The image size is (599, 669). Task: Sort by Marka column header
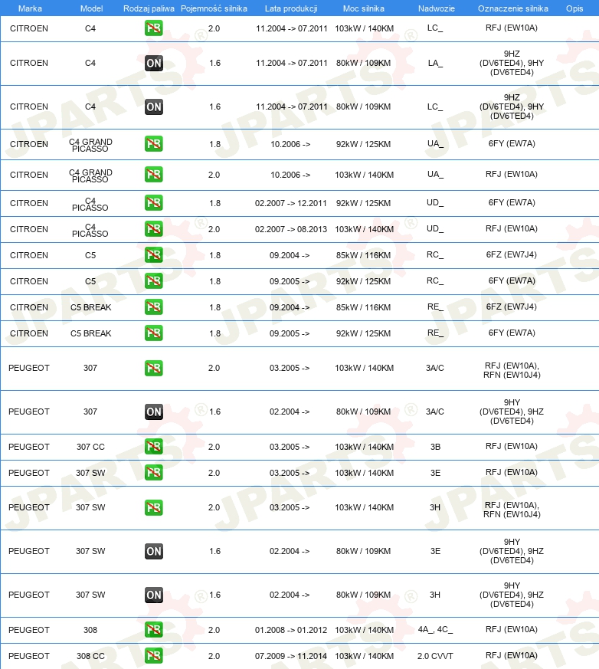tap(30, 8)
